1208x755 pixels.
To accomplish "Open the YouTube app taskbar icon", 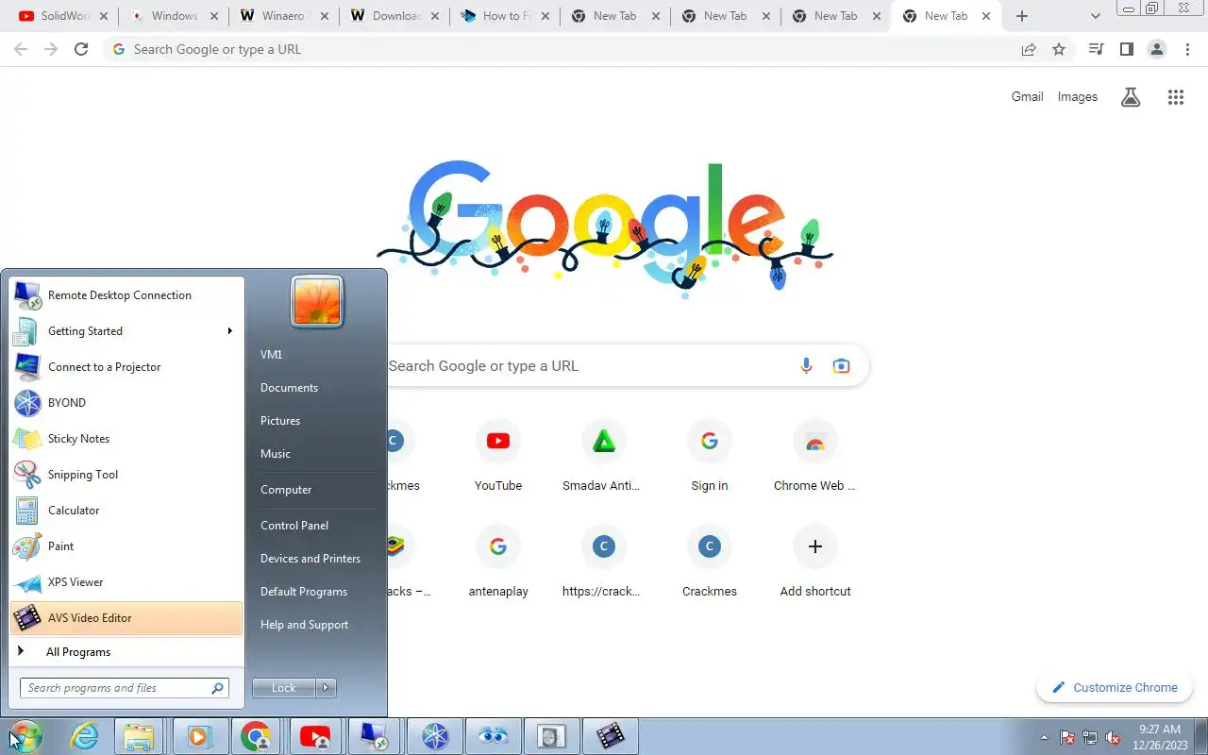I will coord(314,736).
